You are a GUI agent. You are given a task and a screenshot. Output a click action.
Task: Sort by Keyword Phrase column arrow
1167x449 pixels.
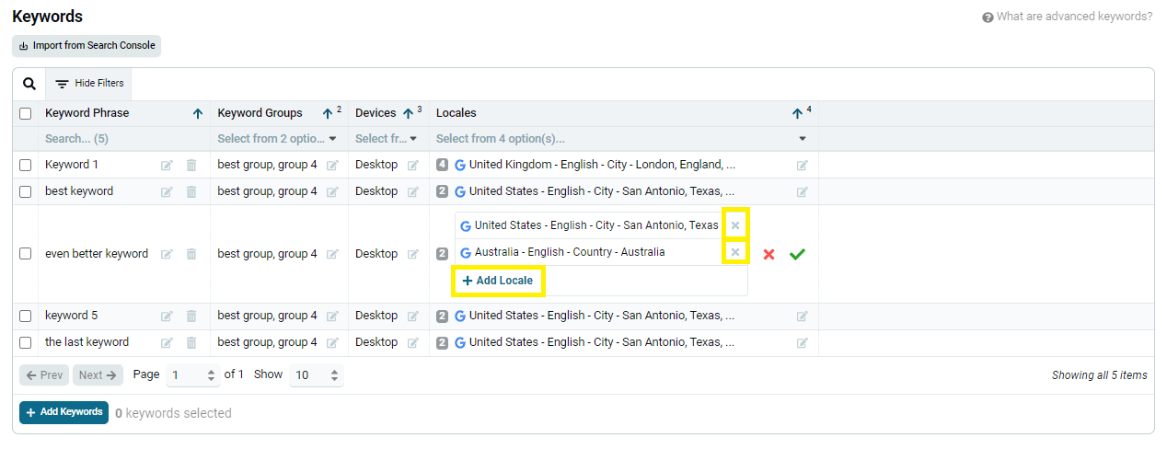click(x=197, y=114)
